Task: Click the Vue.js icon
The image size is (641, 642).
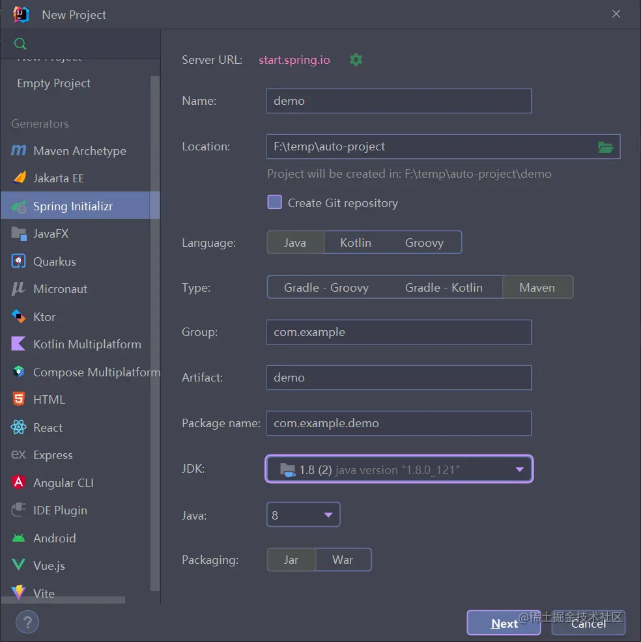Action: pos(18,565)
